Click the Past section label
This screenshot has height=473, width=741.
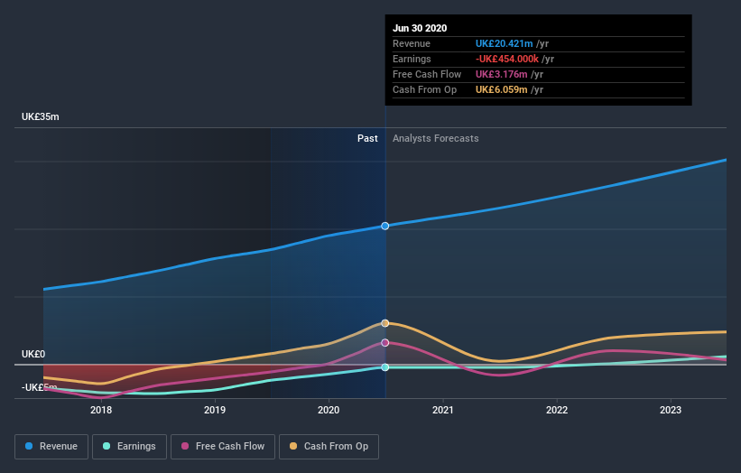coord(367,138)
